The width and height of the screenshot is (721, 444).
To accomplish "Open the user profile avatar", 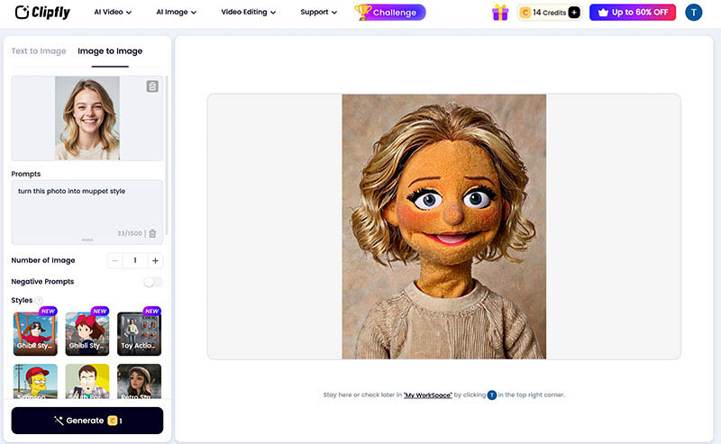I will click(x=693, y=13).
